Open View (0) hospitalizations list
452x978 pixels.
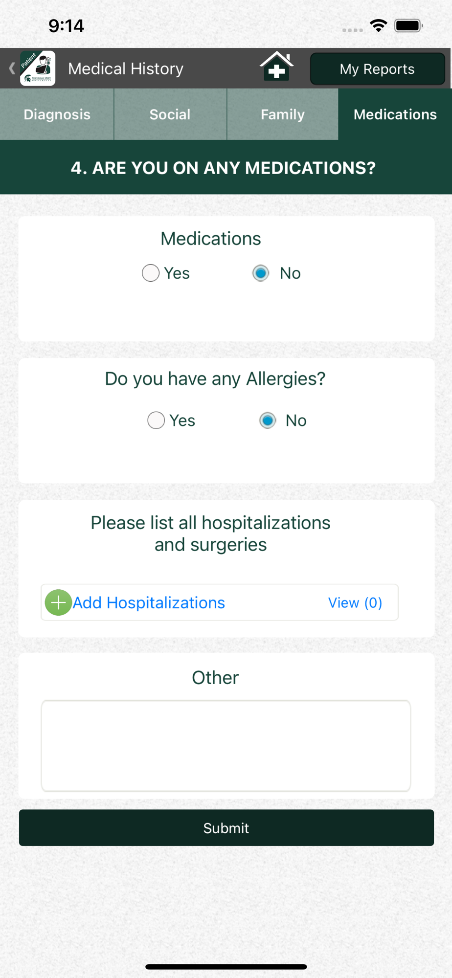[x=355, y=602]
